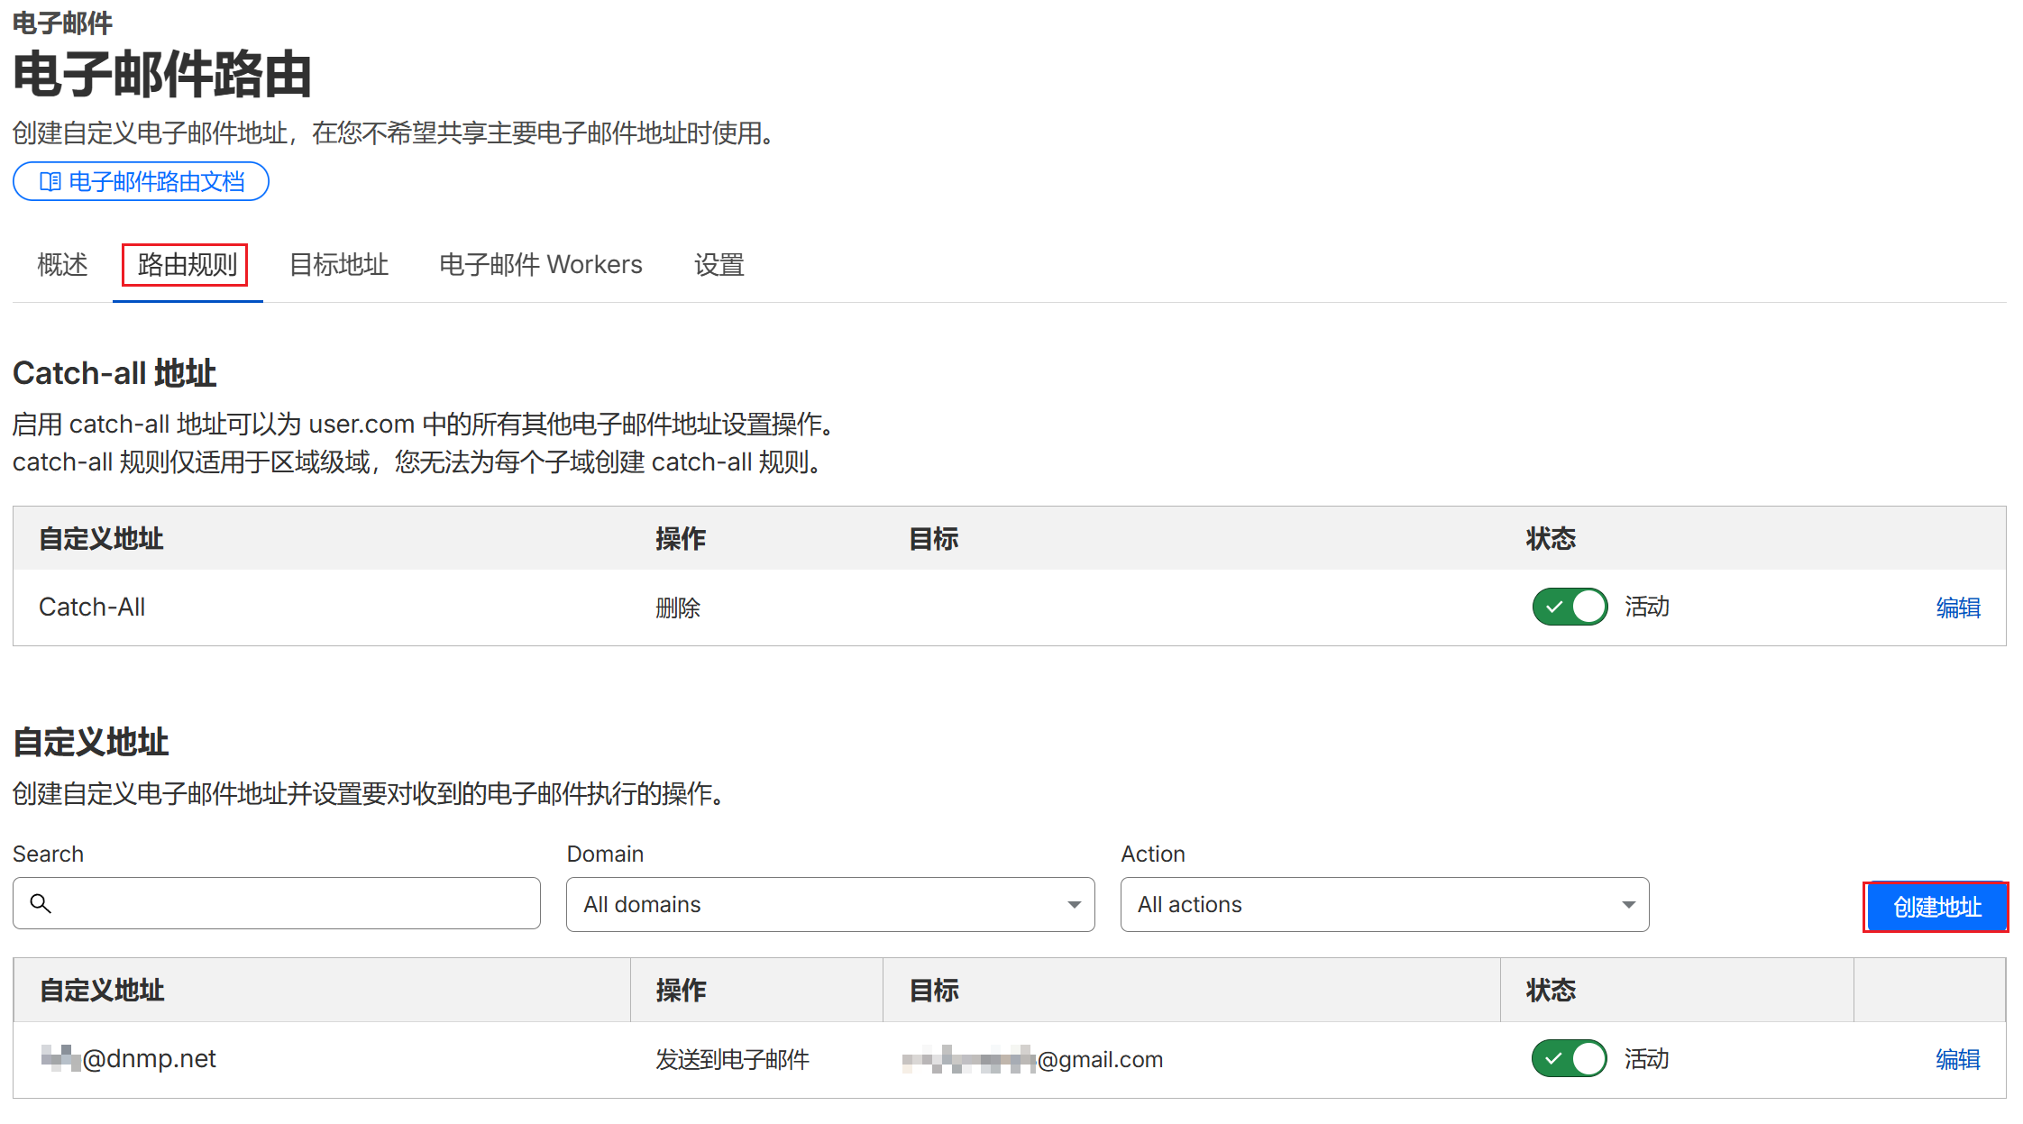2023x1124 pixels.
Task: Open the 电子邮件路由文档 link
Action: 156,182
